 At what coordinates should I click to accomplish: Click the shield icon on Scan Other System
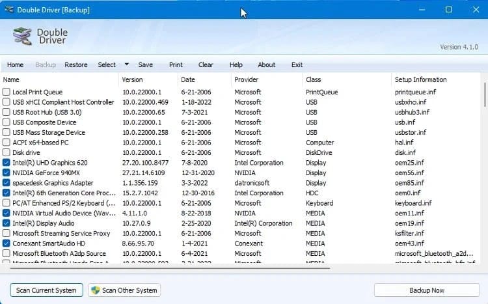coord(94,290)
